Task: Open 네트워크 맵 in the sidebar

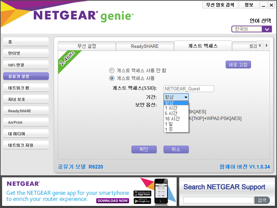Action: pyautogui.click(x=26, y=88)
